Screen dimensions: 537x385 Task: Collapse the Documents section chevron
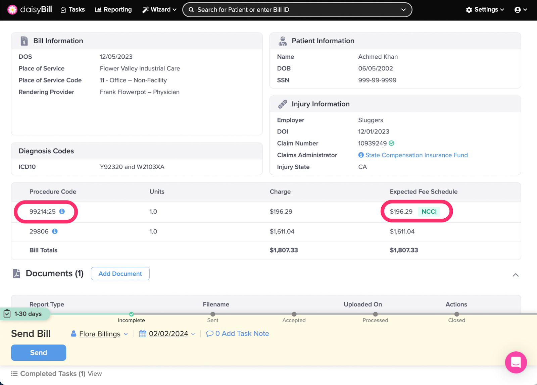click(x=516, y=275)
